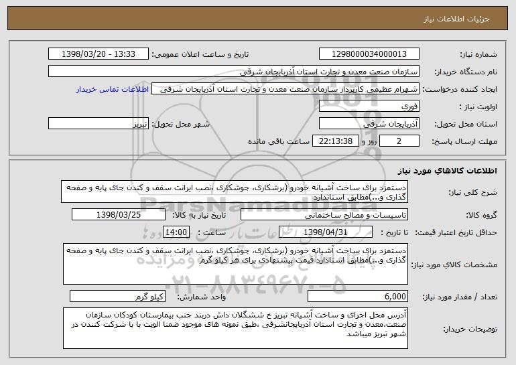This screenshot has width=516, height=365.
Task: Click the days remaining field showing 2
Action: [399, 141]
